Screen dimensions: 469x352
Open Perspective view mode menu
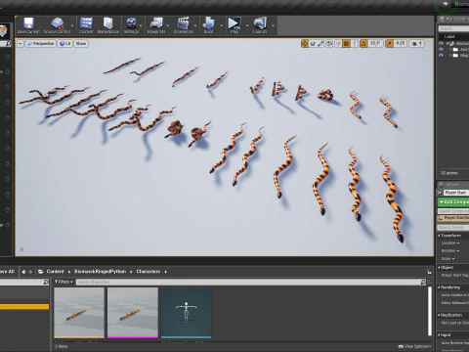coord(40,43)
